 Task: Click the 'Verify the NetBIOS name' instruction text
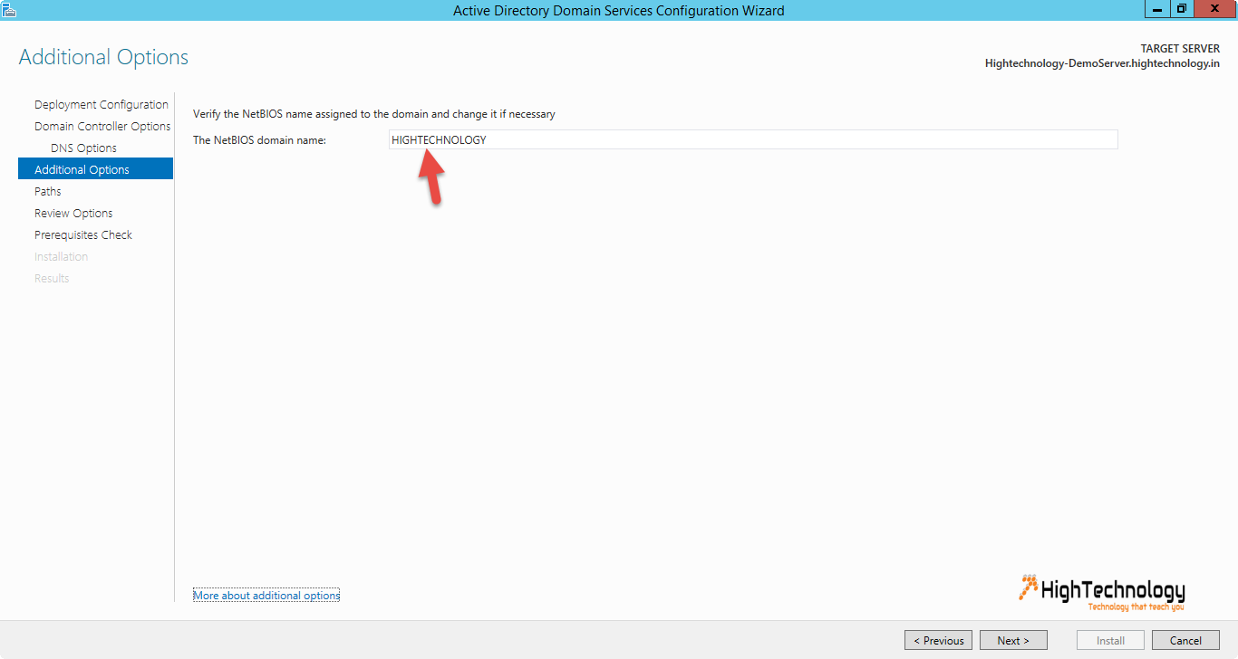point(374,114)
